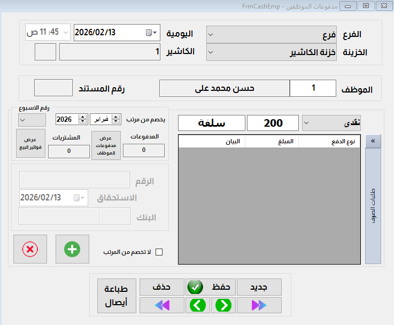This screenshot has height=325, width=394.
Task: Click the green plus add button
Action: click(x=72, y=250)
